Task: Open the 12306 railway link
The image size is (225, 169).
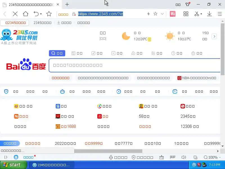Action: pos(190,126)
